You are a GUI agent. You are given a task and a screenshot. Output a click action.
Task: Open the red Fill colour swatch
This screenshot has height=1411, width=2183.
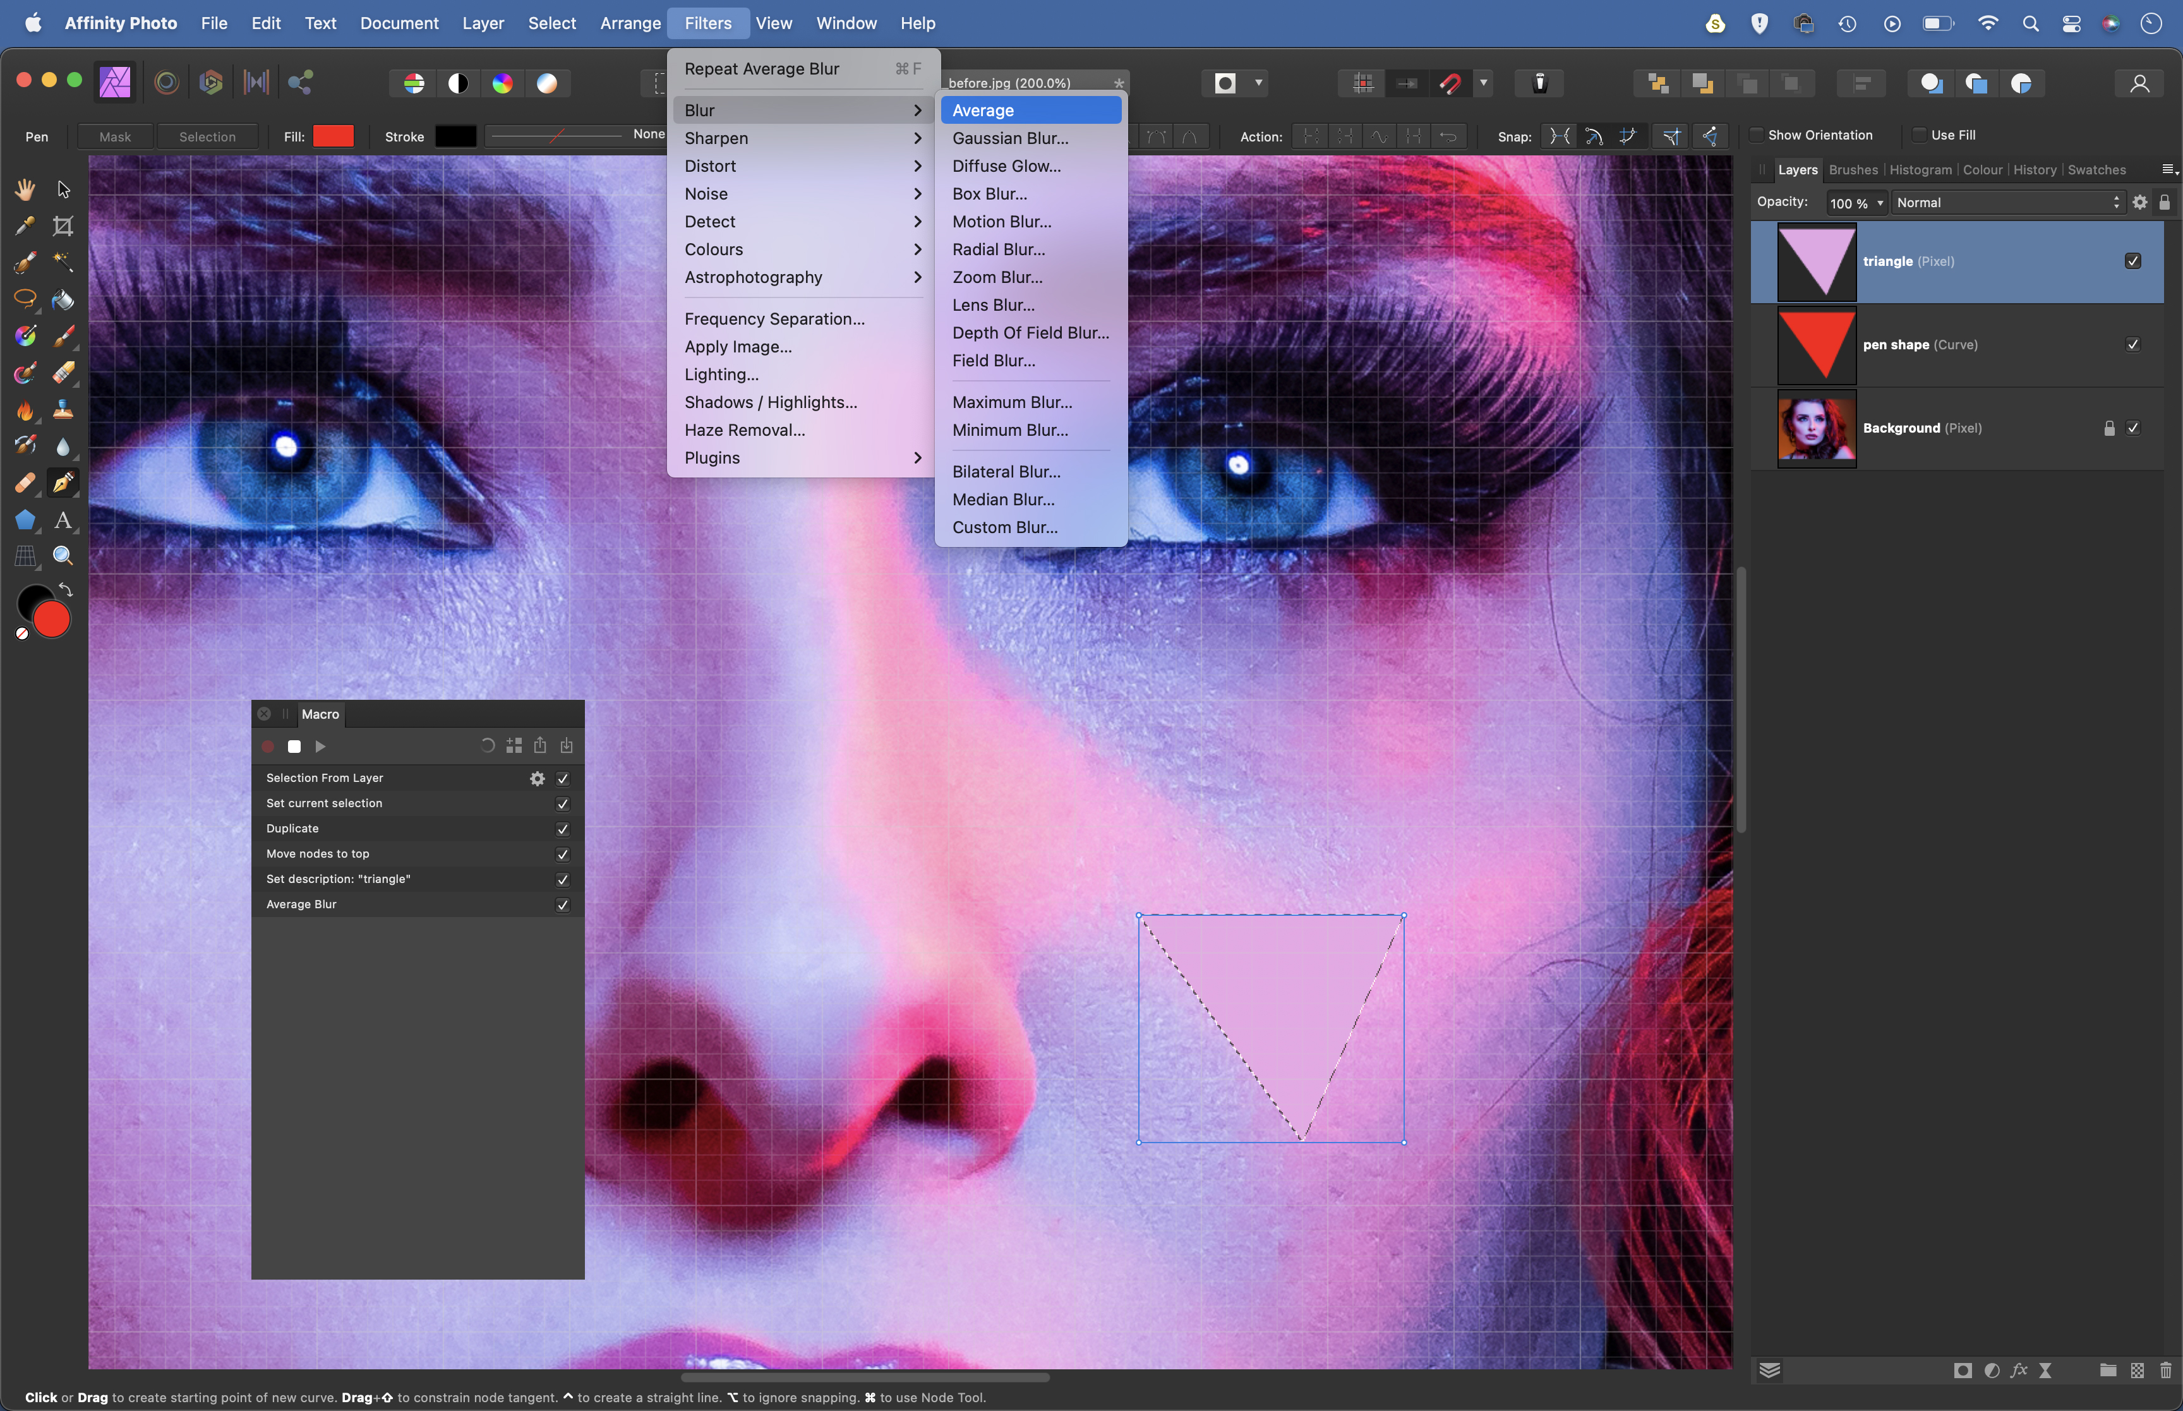tap(334, 136)
